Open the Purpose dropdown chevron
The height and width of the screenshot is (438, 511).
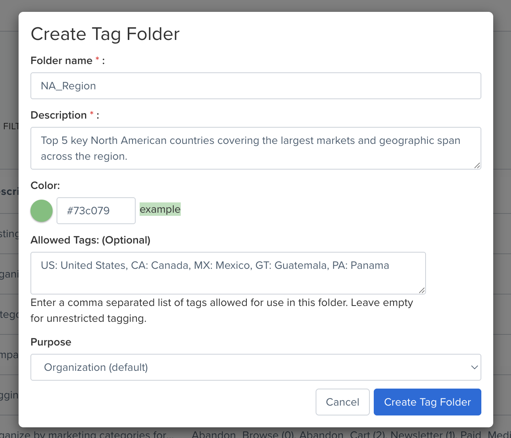point(474,367)
